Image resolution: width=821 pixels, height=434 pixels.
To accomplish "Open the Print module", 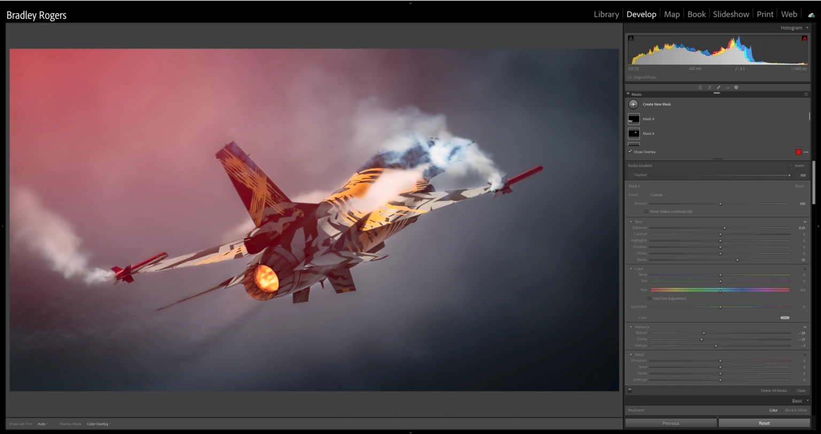I will point(765,14).
